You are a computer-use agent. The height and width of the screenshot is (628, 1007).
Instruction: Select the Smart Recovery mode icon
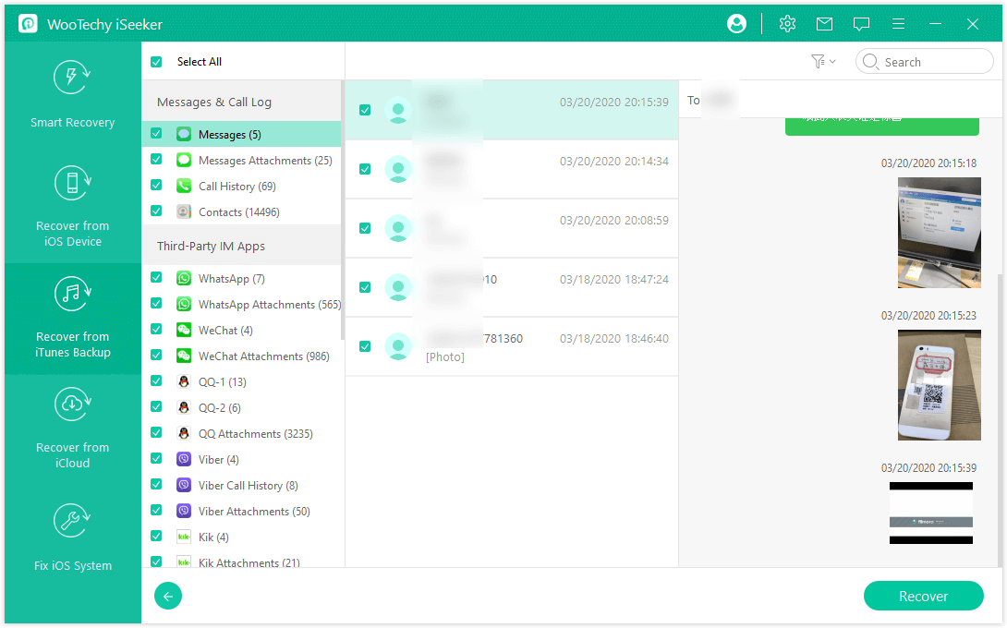(72, 78)
